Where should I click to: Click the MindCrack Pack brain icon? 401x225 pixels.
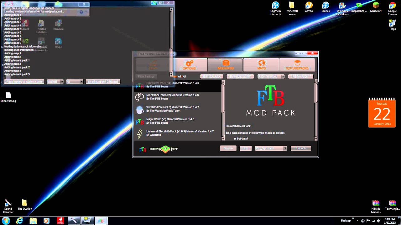point(140,97)
